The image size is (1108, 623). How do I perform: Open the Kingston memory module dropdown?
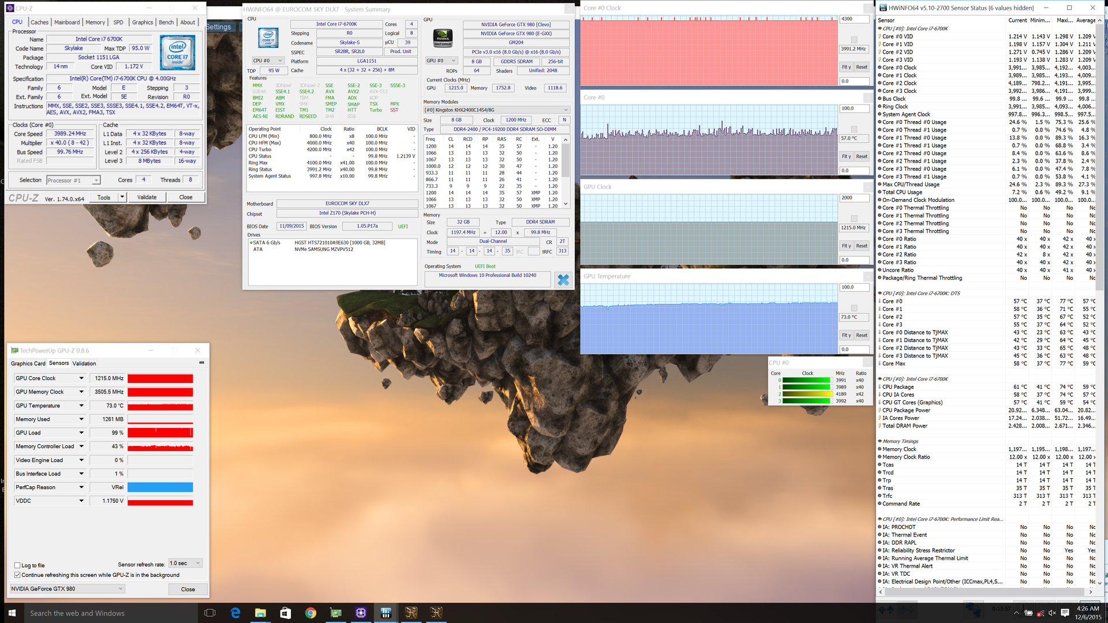(x=496, y=110)
